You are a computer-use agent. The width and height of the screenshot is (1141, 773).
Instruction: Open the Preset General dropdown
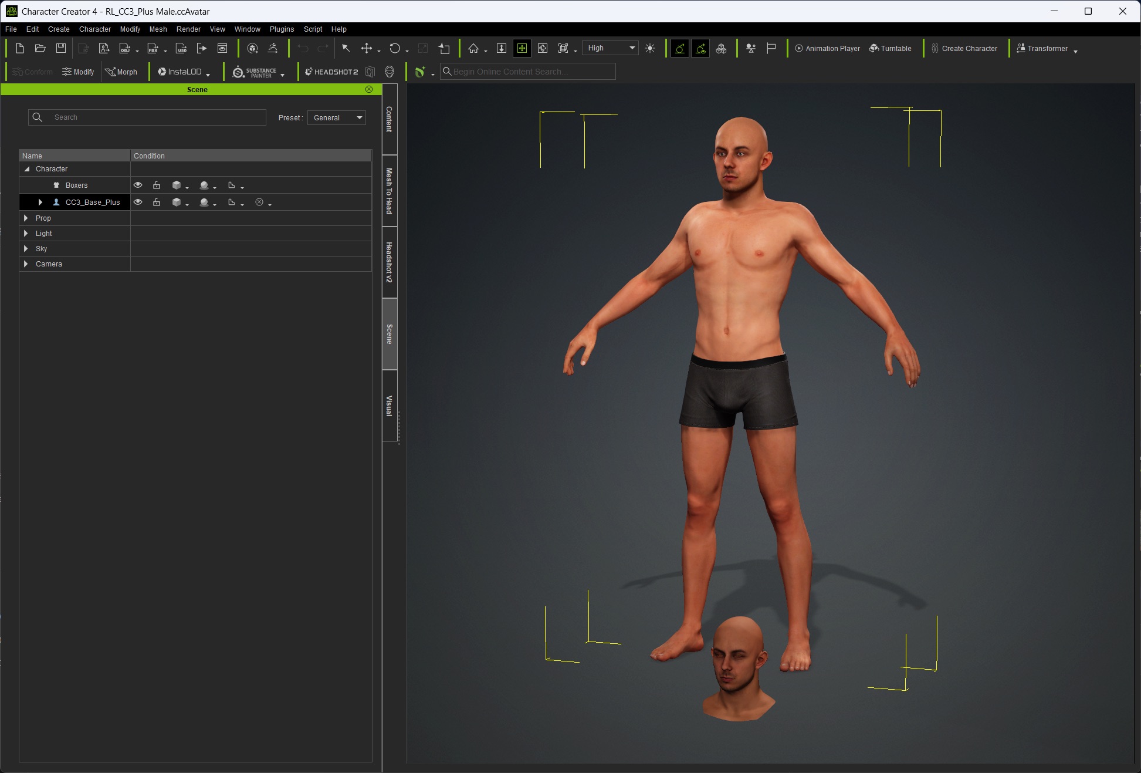(337, 117)
